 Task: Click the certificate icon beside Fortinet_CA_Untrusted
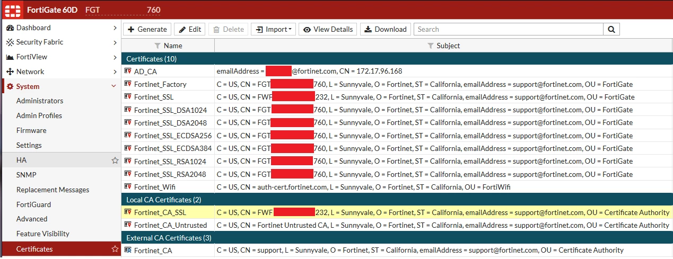[x=128, y=225]
